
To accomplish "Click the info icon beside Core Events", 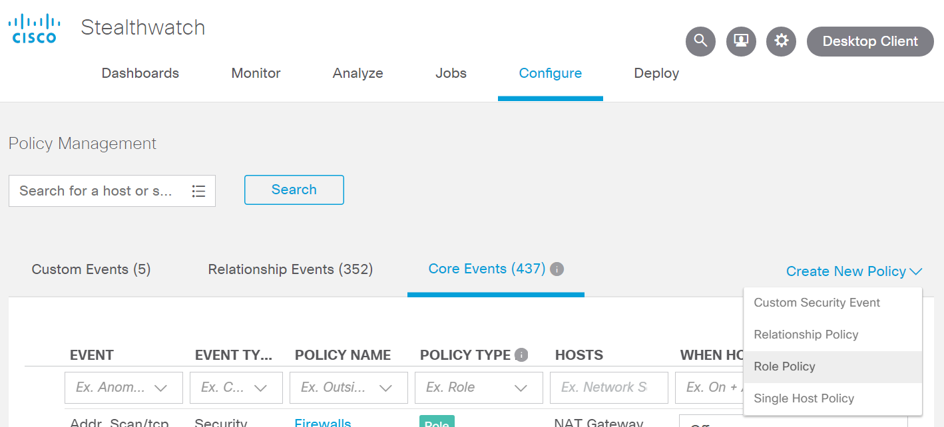I will (x=557, y=269).
